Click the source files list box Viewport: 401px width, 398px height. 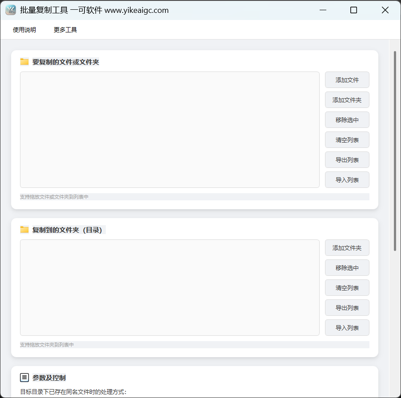[x=170, y=130]
